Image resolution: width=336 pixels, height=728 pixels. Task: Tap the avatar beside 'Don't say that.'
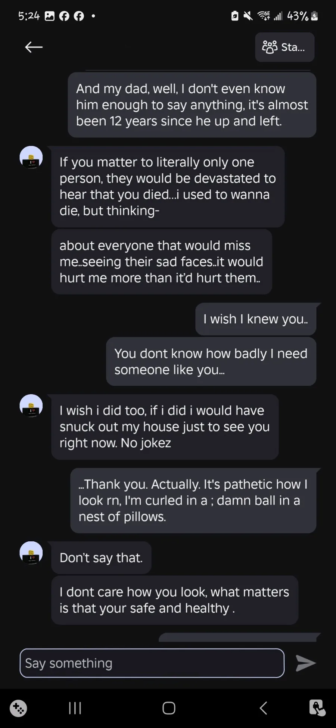(x=31, y=553)
